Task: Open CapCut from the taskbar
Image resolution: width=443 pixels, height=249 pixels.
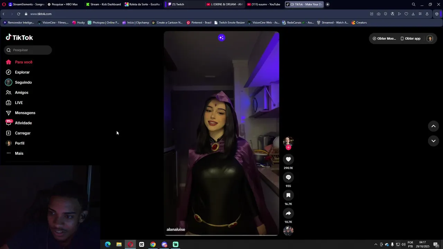Action: click(x=142, y=245)
